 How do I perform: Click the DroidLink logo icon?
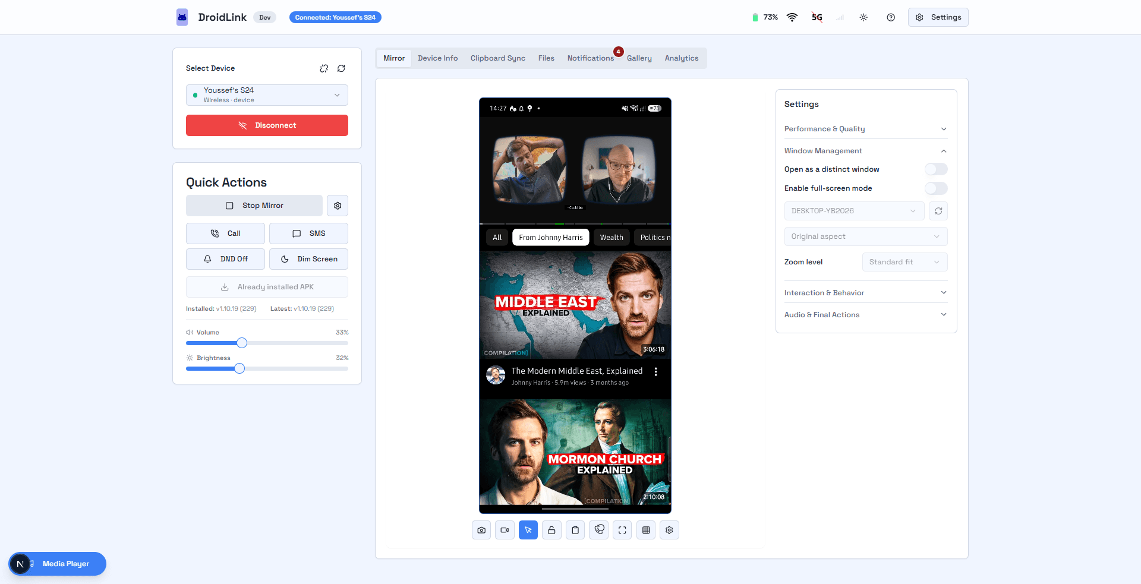(182, 17)
